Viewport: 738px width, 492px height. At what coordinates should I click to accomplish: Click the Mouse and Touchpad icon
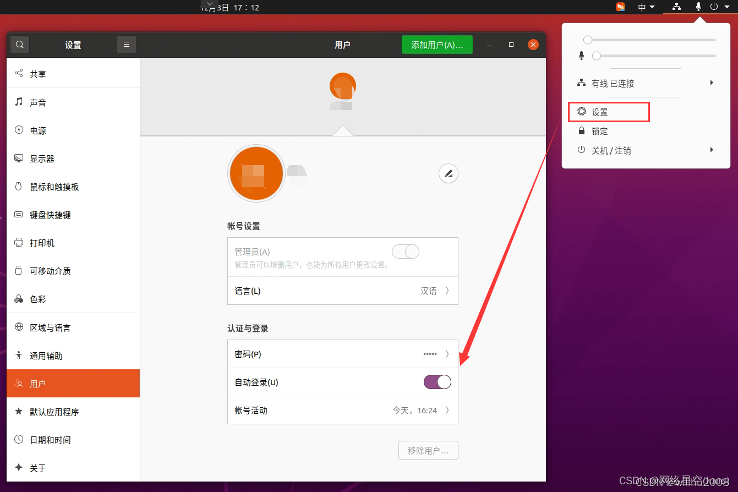19,187
